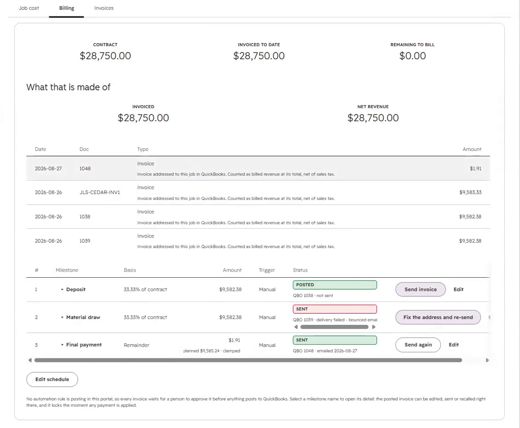This screenshot has width=520, height=428.
Task: Click 'planned $9,585.24 · clamped' note
Action: 211,351
